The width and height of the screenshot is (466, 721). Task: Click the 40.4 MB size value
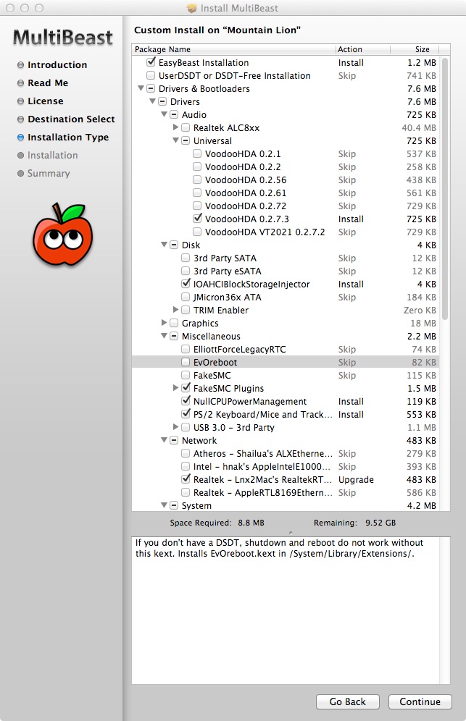(x=419, y=128)
